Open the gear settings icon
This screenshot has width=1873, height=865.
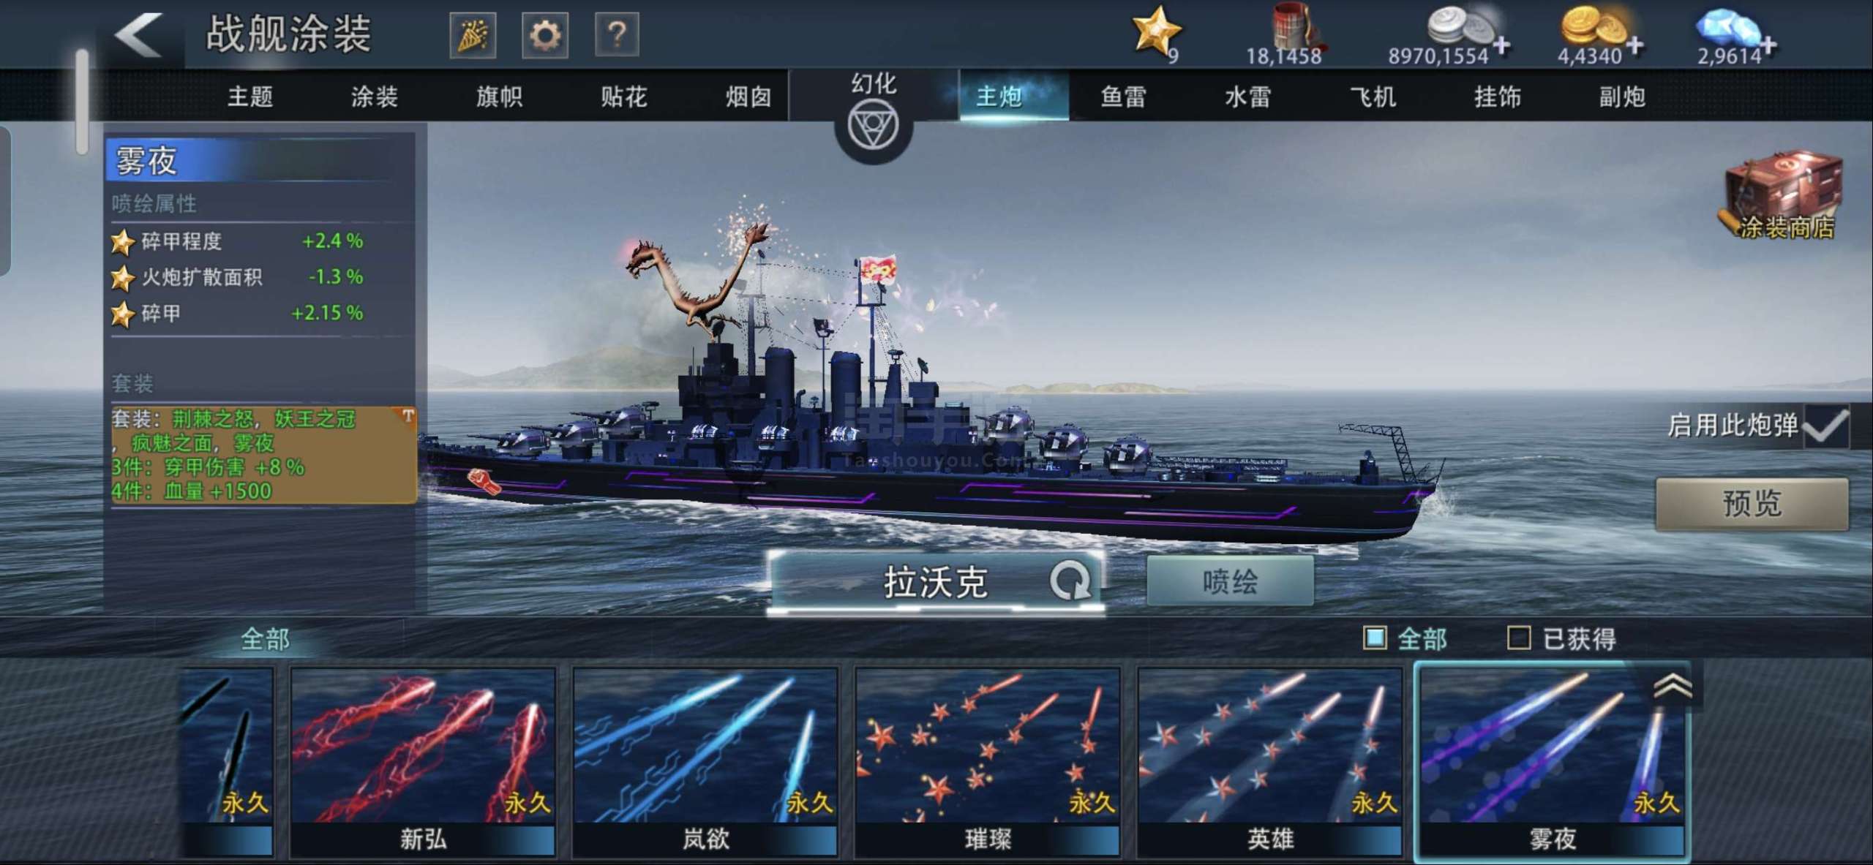pyautogui.click(x=544, y=34)
